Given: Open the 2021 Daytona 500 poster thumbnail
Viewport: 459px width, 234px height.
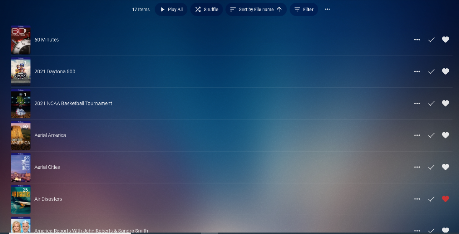Looking at the screenshot, I should coord(21,71).
